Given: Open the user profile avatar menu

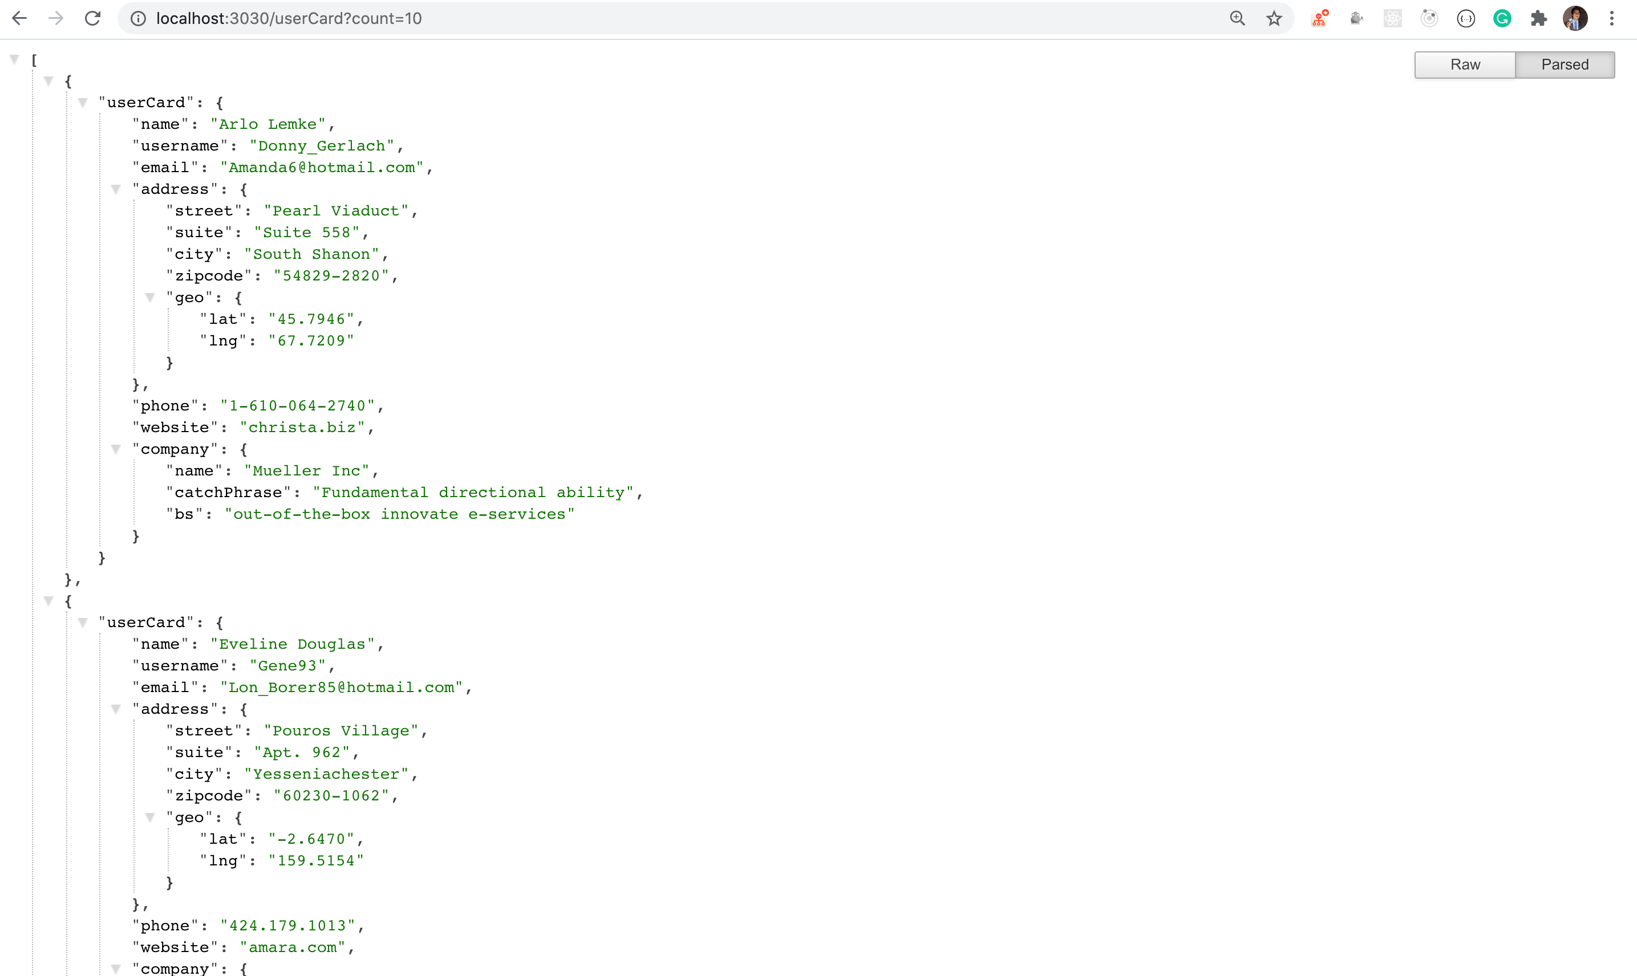Looking at the screenshot, I should (x=1575, y=18).
